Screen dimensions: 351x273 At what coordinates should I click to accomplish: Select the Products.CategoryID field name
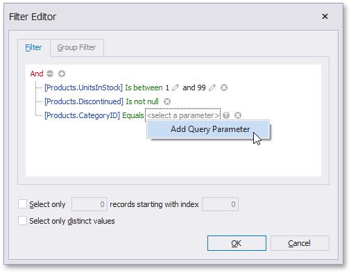point(82,115)
